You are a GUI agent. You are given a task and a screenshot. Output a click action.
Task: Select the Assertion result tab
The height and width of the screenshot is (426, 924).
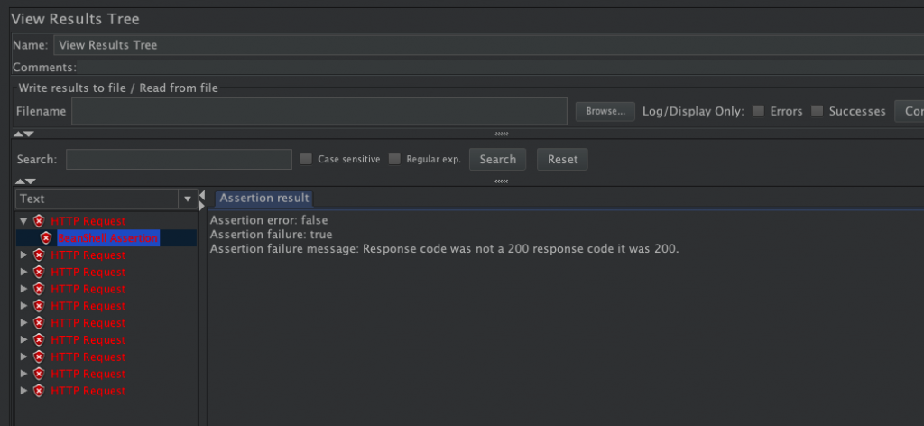click(x=264, y=198)
